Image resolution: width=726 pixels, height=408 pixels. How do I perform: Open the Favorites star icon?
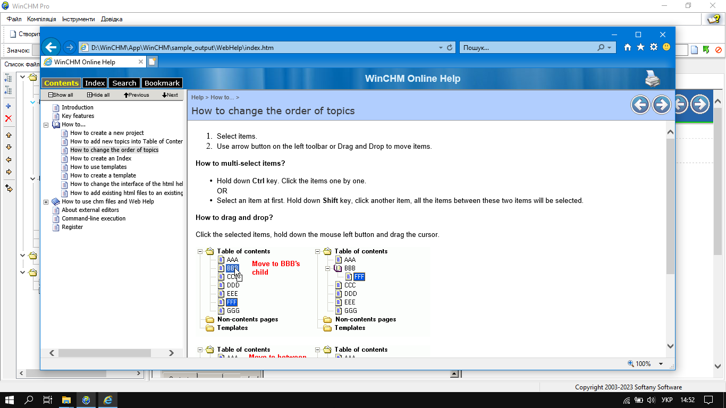640,47
